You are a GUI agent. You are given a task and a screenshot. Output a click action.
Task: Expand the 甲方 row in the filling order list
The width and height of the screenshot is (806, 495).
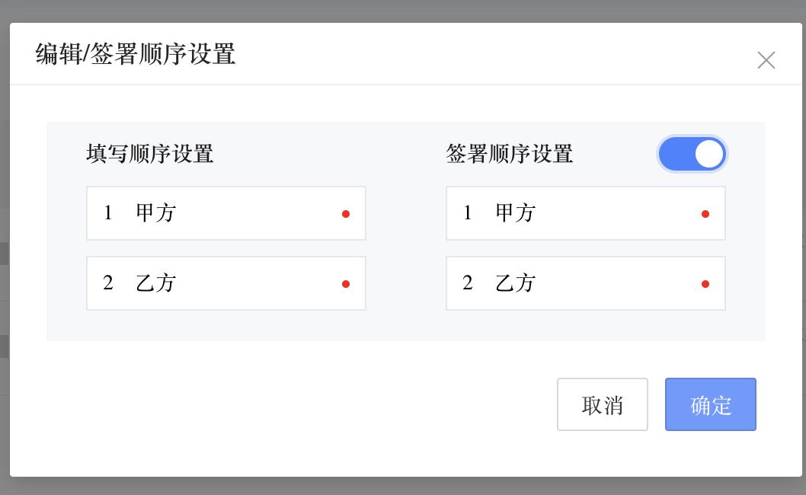[x=225, y=213]
